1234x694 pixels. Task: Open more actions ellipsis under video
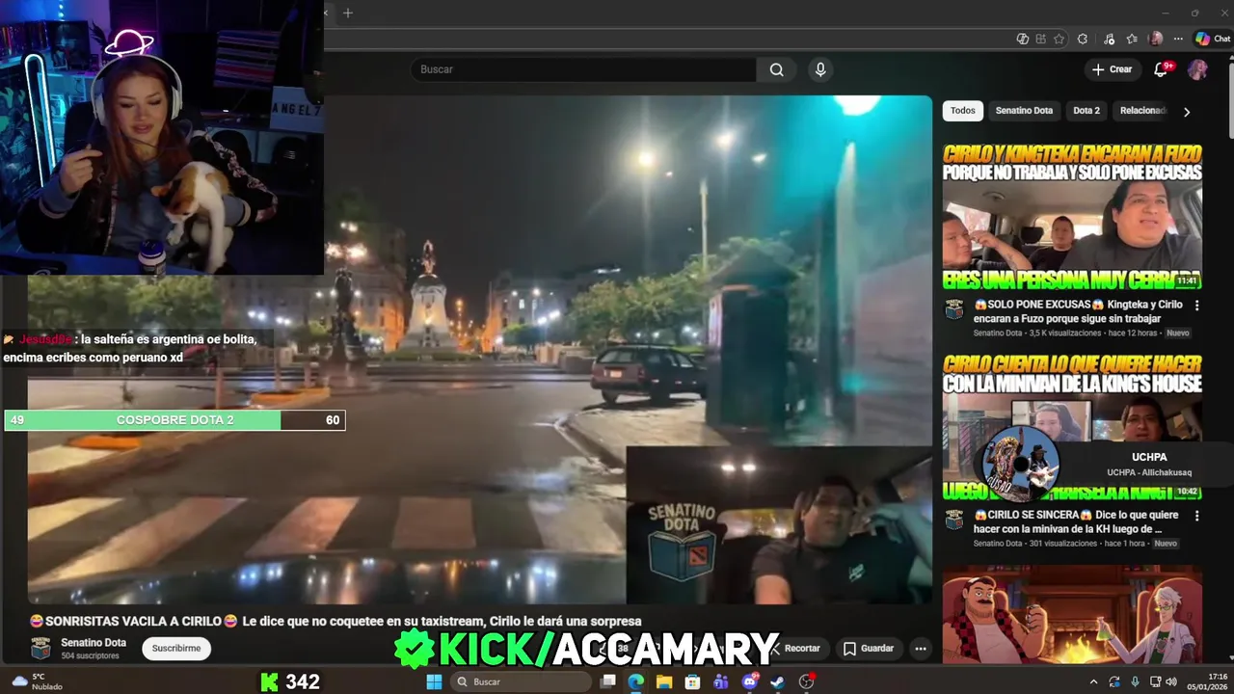point(921,649)
